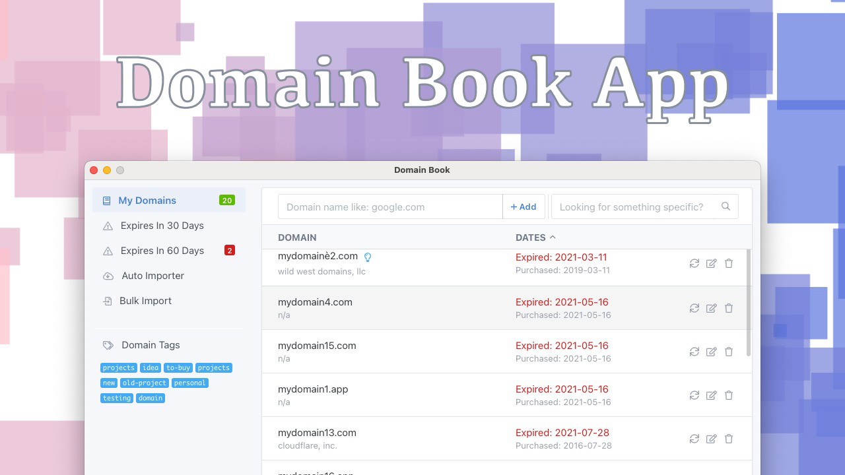Delete the mydomain13.com entry
845x475 pixels.
tap(729, 439)
